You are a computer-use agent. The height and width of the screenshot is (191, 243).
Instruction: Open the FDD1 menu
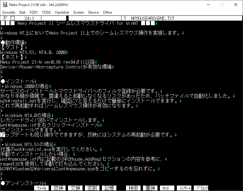pyautogui.click(x=34, y=12)
